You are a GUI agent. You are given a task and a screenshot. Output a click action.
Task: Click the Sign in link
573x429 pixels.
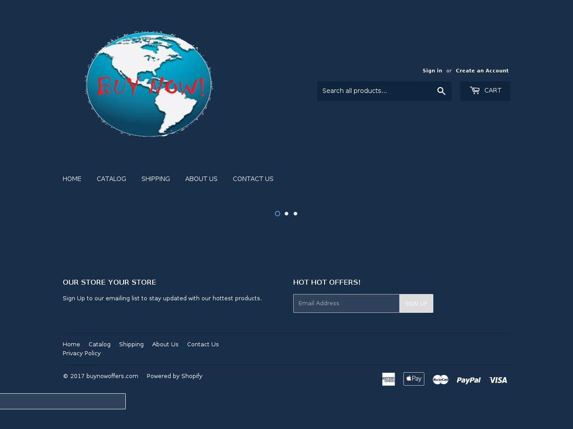tap(432, 71)
